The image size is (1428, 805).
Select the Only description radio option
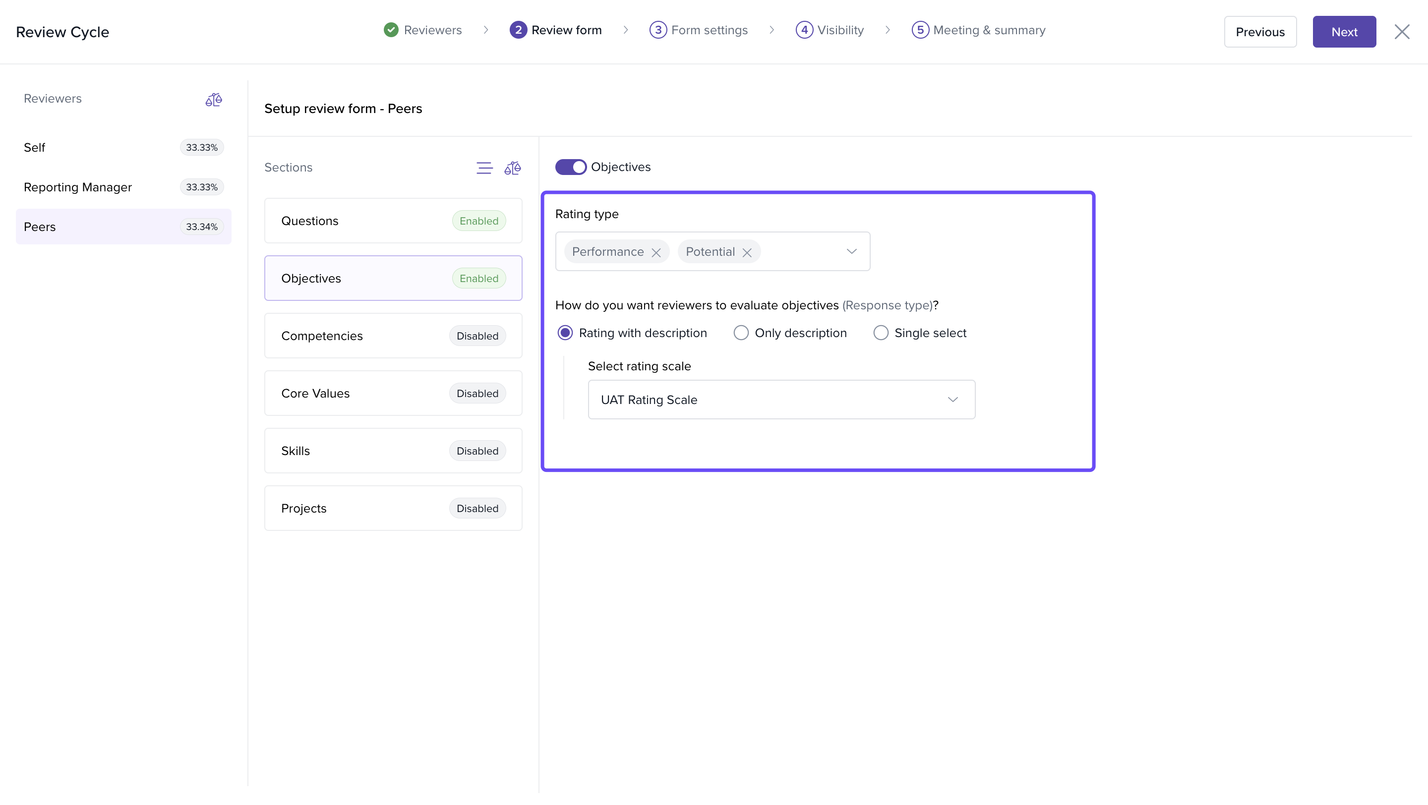point(741,333)
